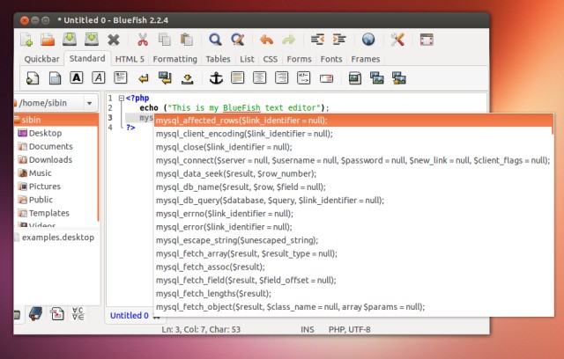Choose mysql_fetch_array from the autocomplete list
The image size is (564, 359).
(x=353, y=253)
